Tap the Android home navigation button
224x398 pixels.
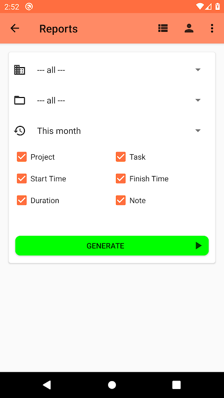point(112,385)
